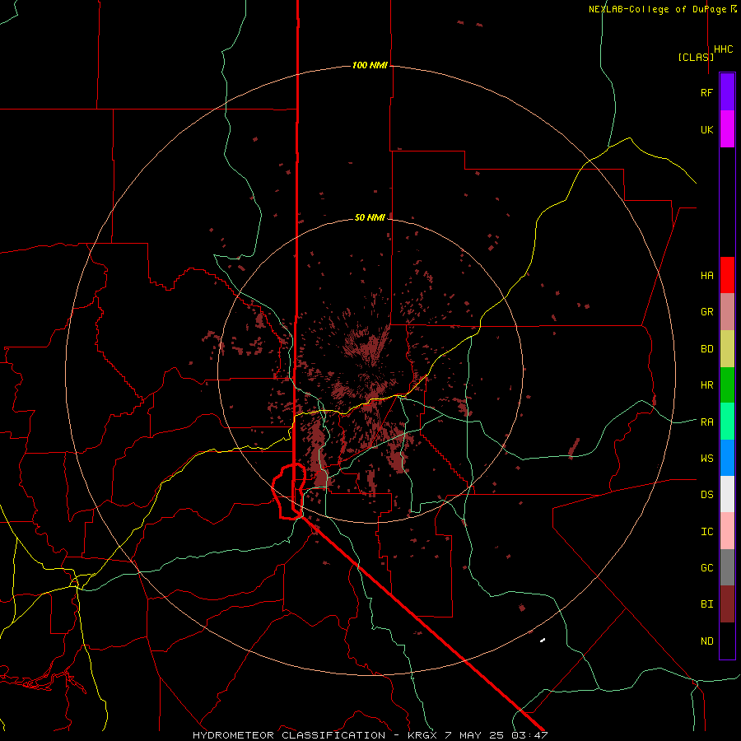Click the IC legend label
This screenshot has height=741, width=741.
(x=706, y=531)
